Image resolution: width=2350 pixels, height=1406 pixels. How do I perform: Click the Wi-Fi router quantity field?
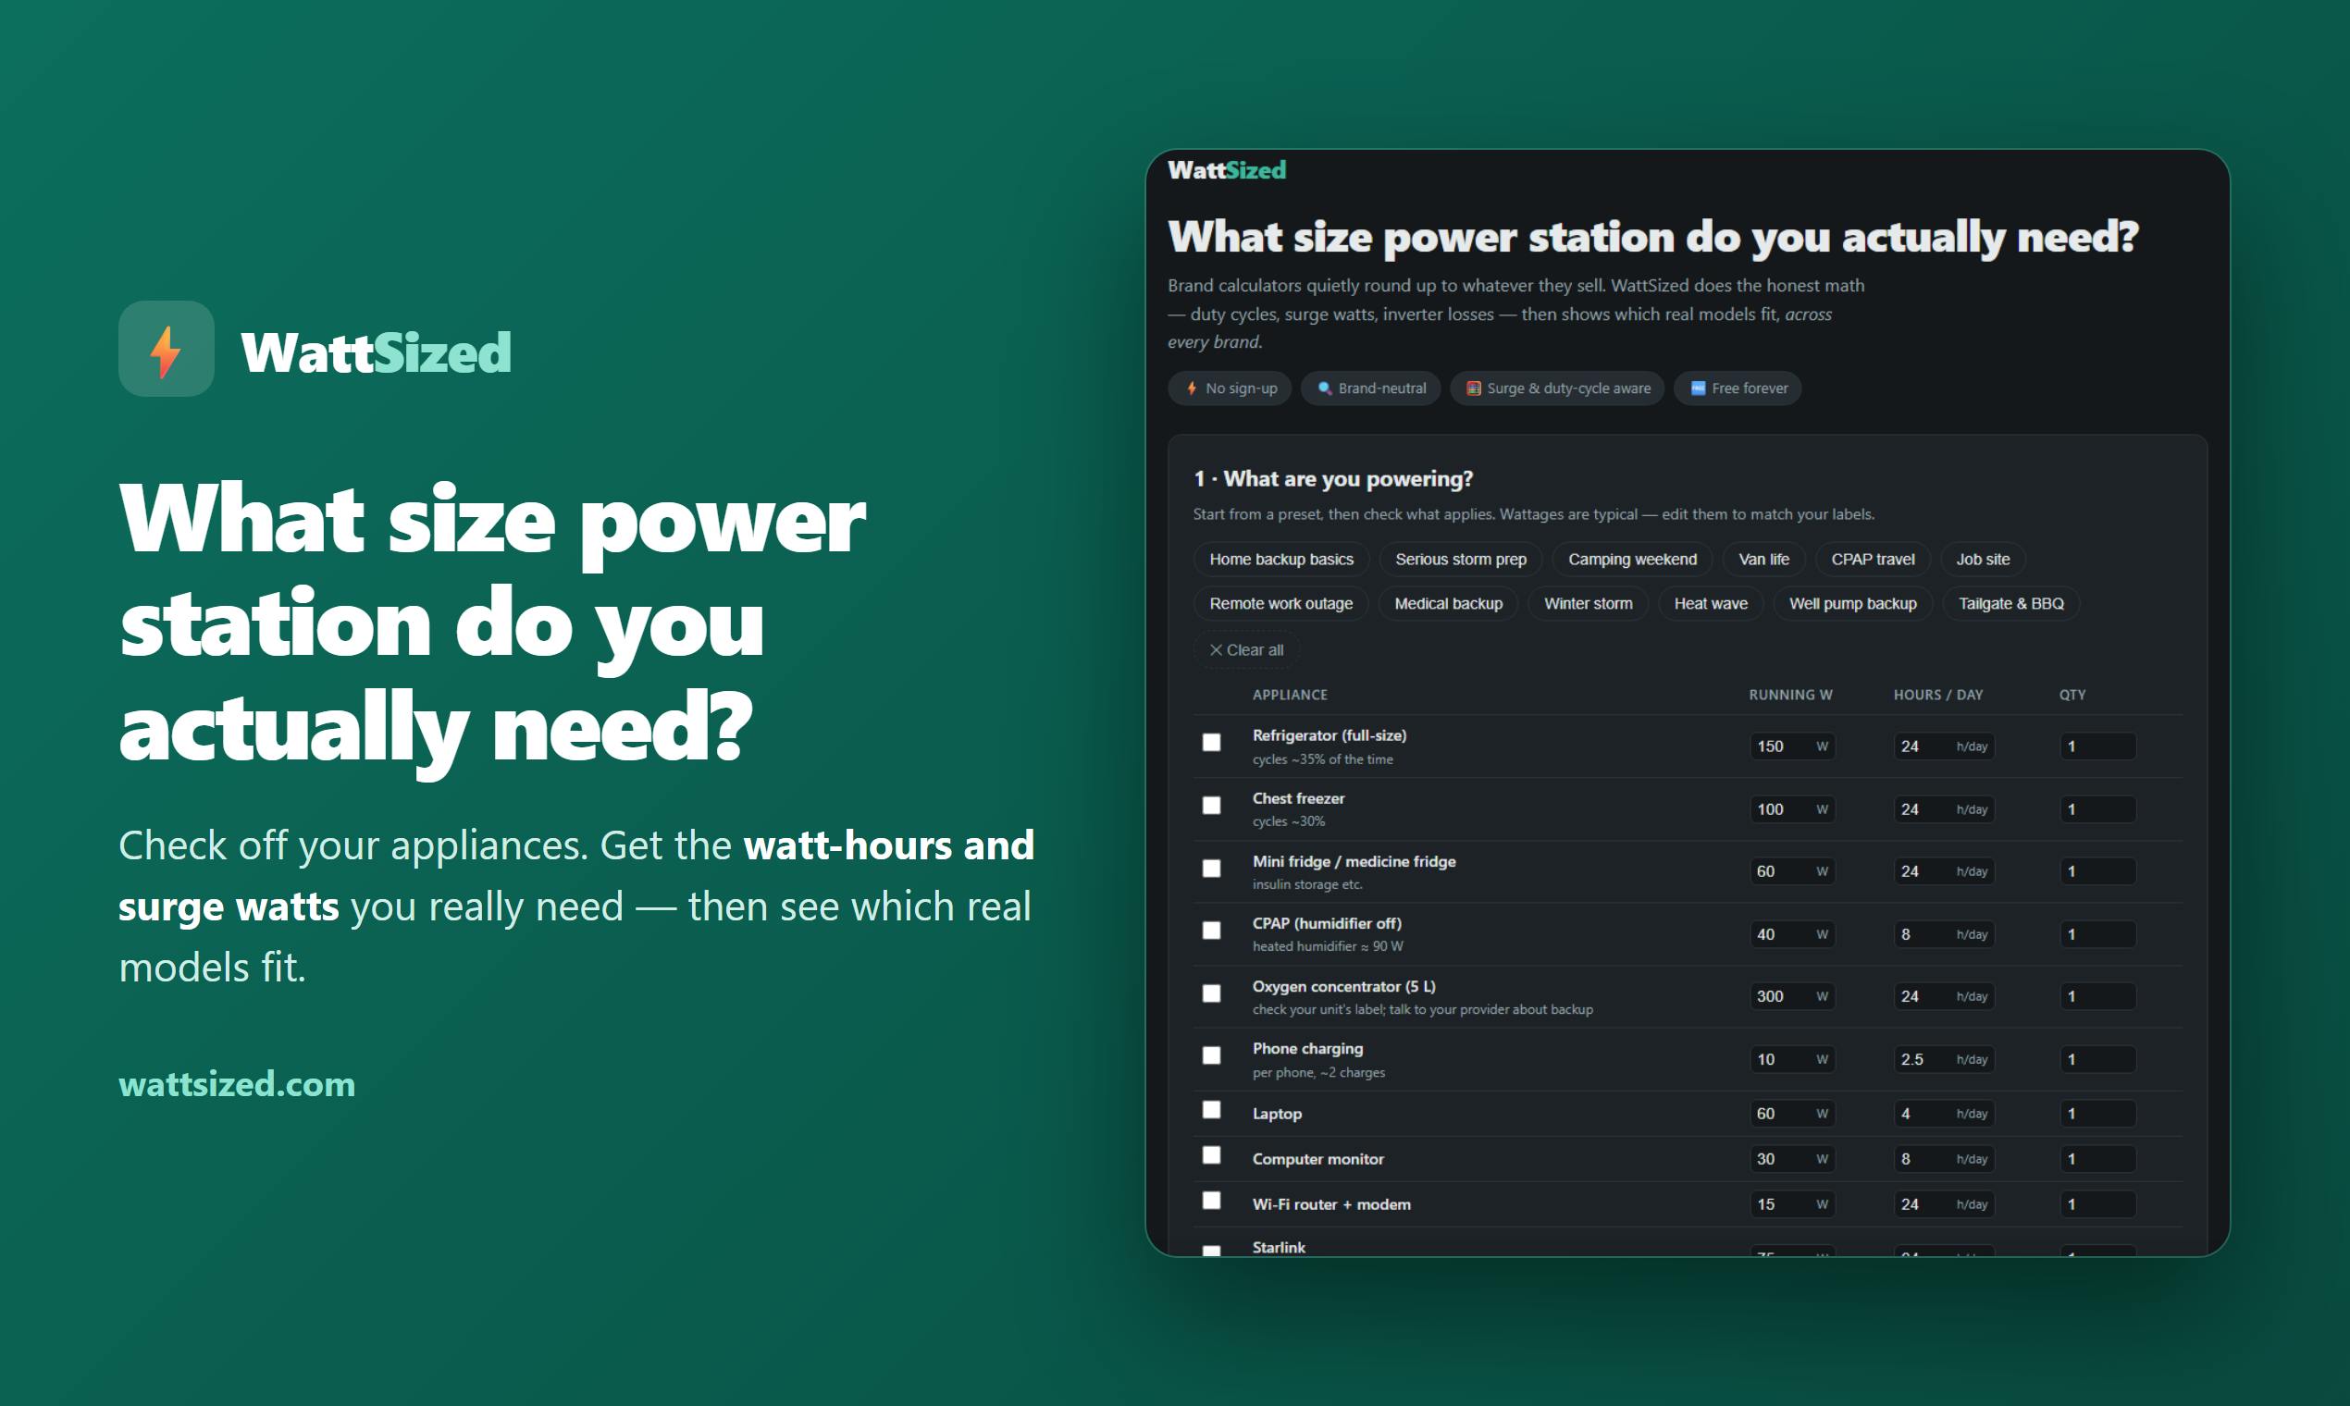click(x=2098, y=1204)
